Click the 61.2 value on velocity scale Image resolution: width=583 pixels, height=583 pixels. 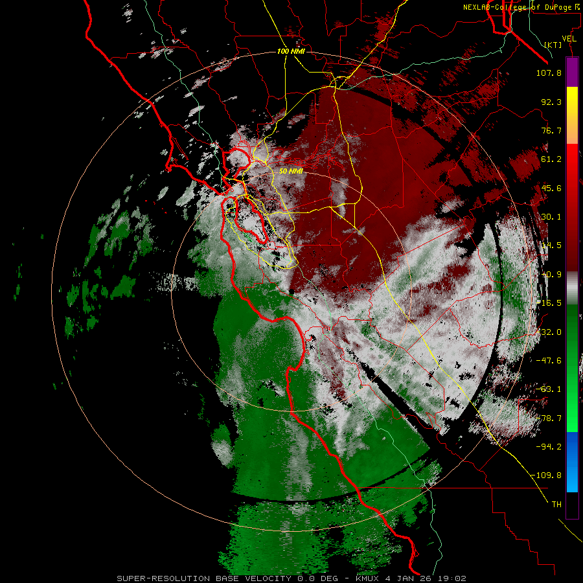click(551, 159)
